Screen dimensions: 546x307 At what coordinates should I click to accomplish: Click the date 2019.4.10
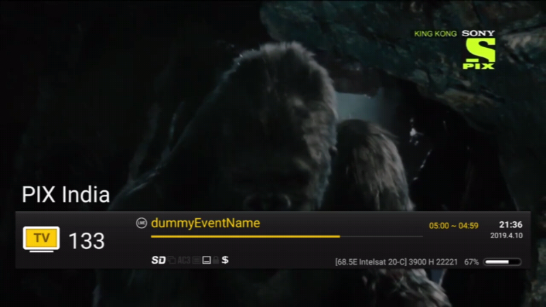coord(506,235)
